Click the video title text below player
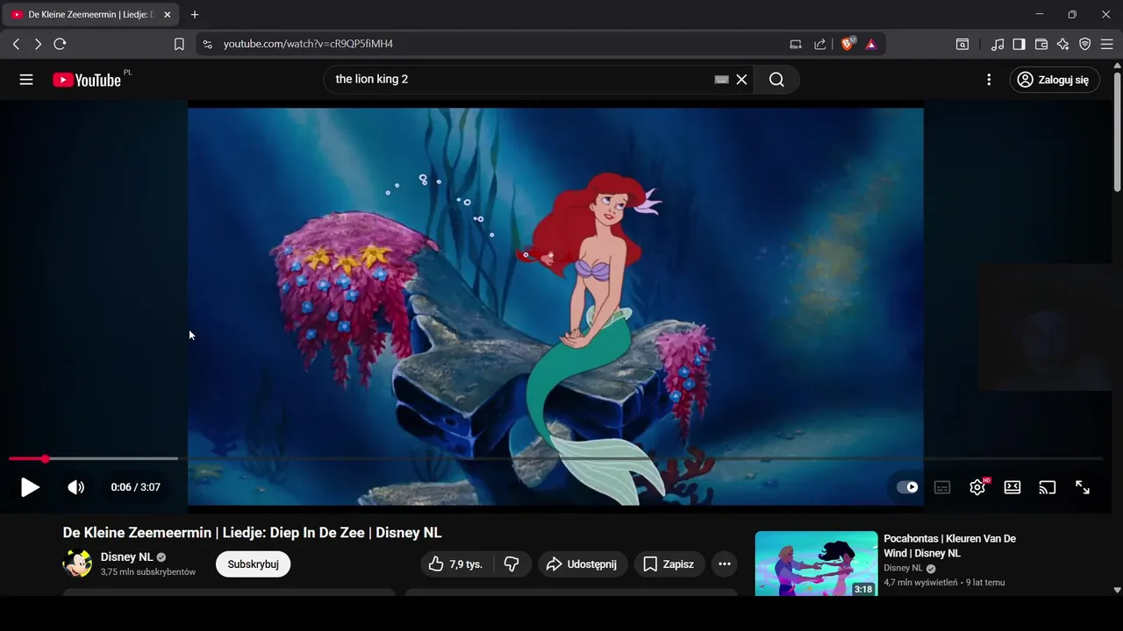Image resolution: width=1123 pixels, height=631 pixels. (252, 533)
